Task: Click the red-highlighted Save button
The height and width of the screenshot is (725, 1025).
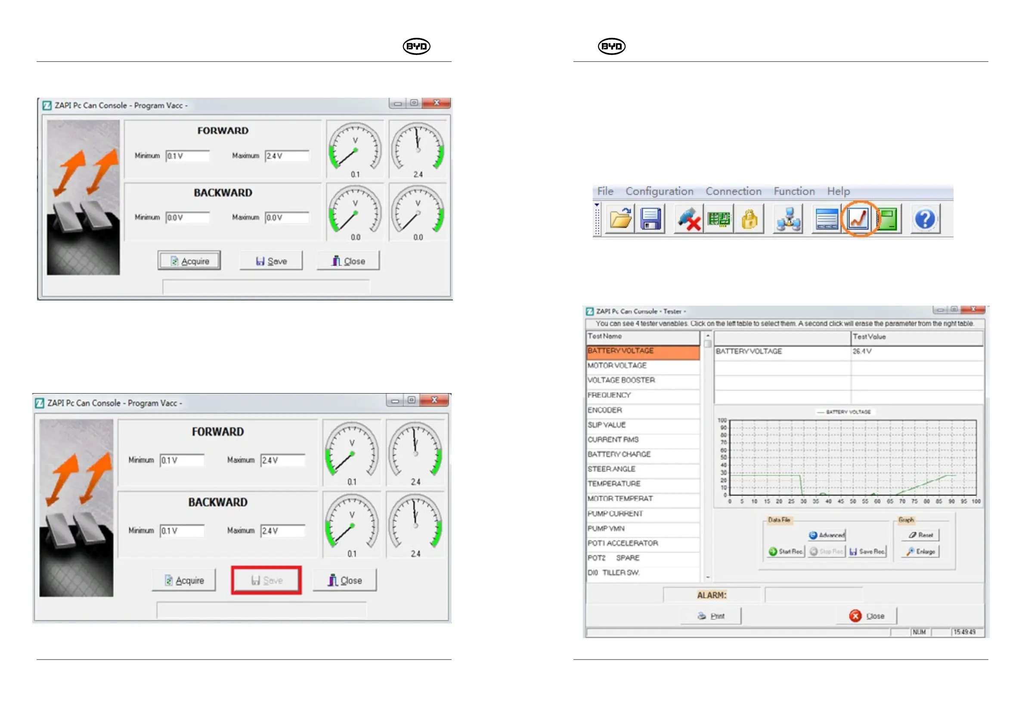Action: (266, 580)
